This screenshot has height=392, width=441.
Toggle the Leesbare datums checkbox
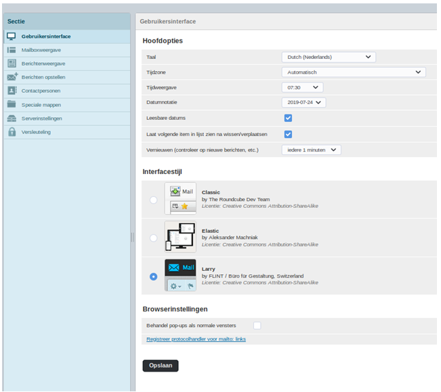288,118
